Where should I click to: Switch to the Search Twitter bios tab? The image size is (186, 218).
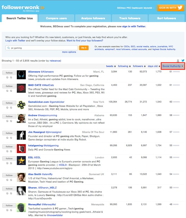point(20,18)
